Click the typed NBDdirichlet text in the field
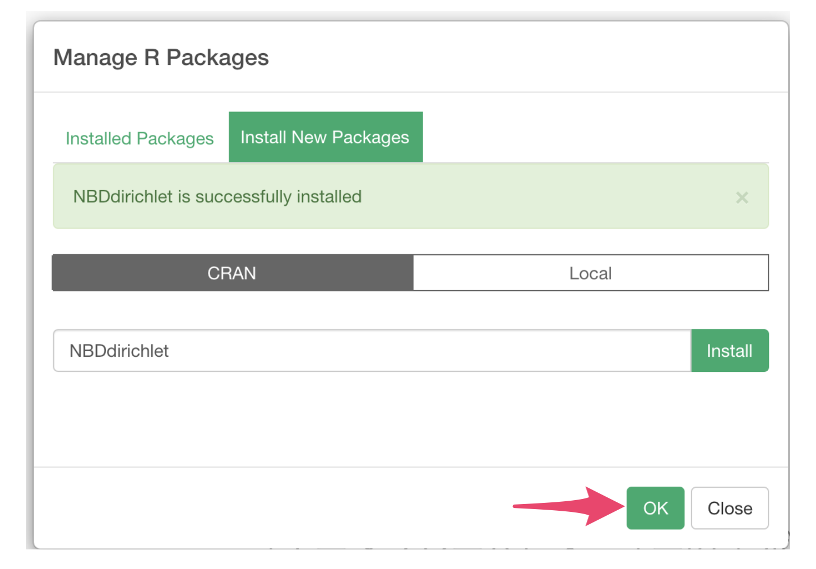 (x=119, y=351)
